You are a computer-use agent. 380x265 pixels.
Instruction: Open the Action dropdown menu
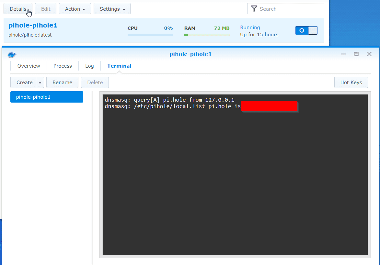coord(75,9)
